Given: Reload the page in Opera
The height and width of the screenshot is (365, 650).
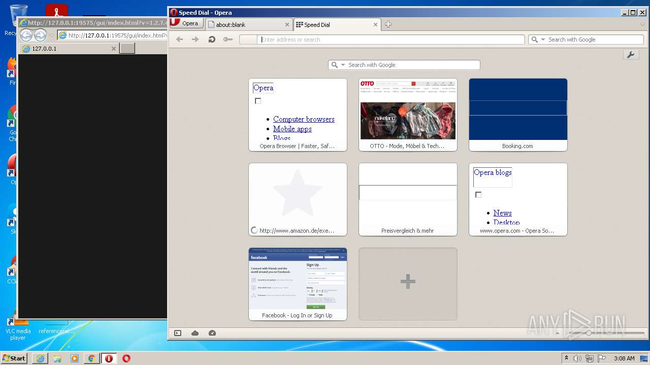Looking at the screenshot, I should (212, 40).
